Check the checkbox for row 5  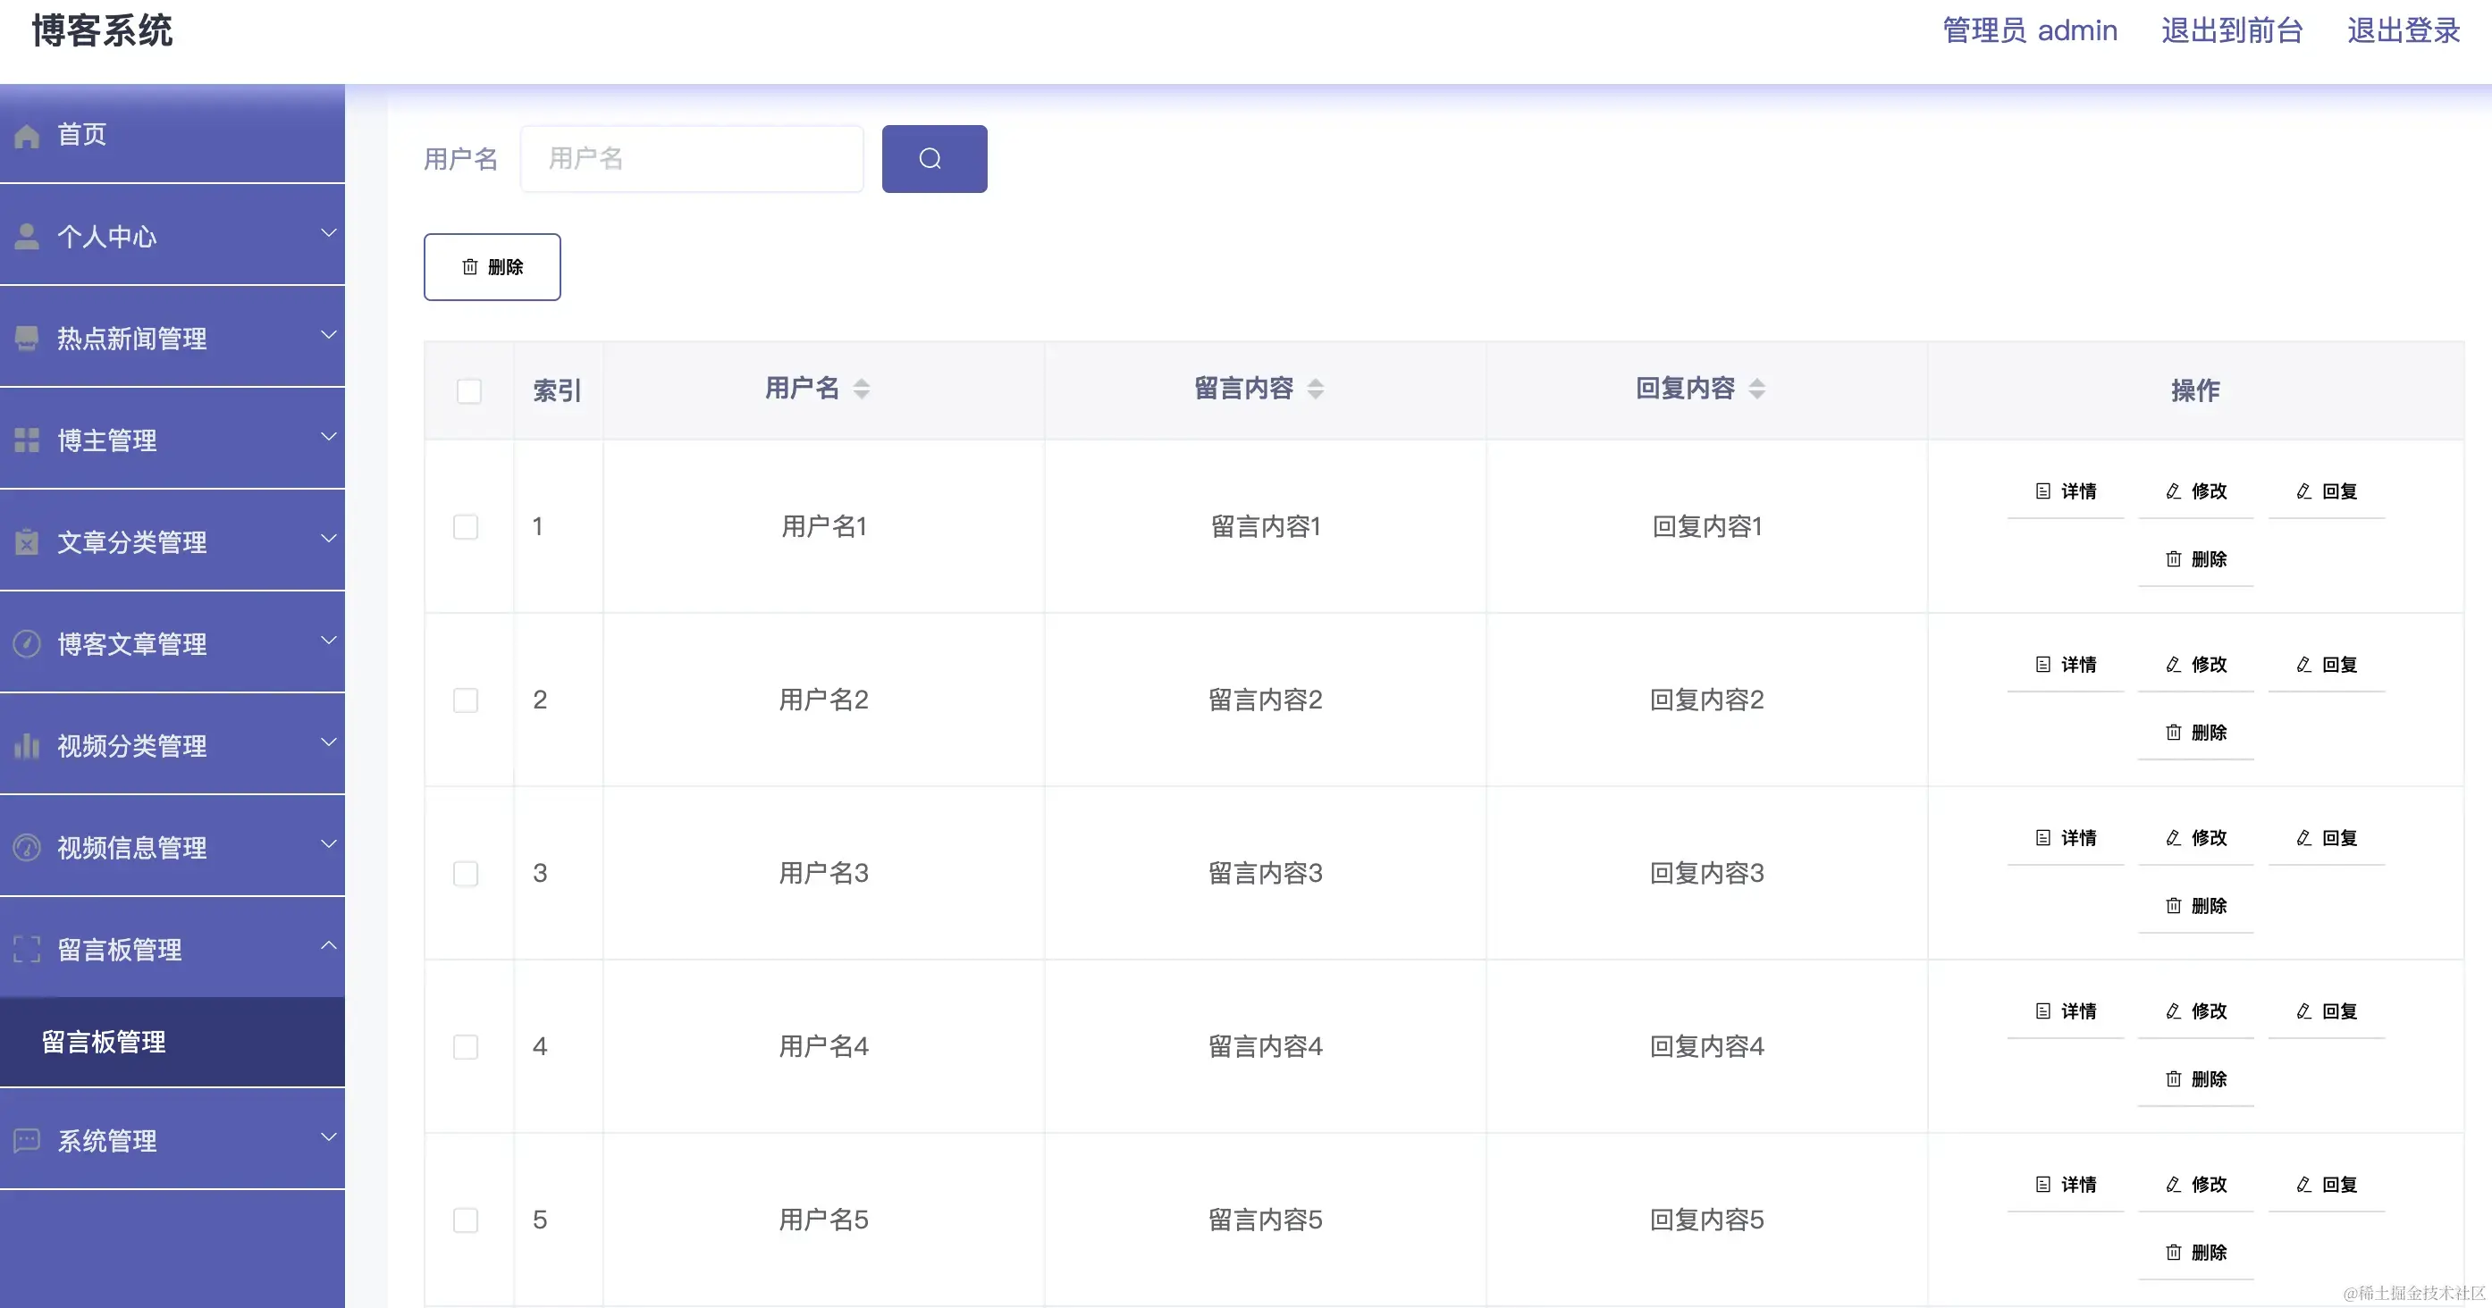point(467,1220)
